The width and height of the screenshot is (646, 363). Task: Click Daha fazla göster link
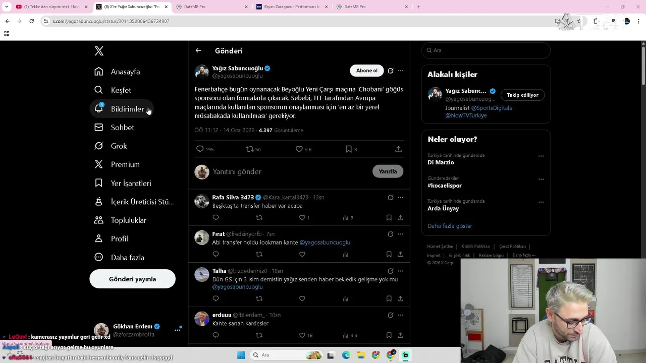(450, 226)
